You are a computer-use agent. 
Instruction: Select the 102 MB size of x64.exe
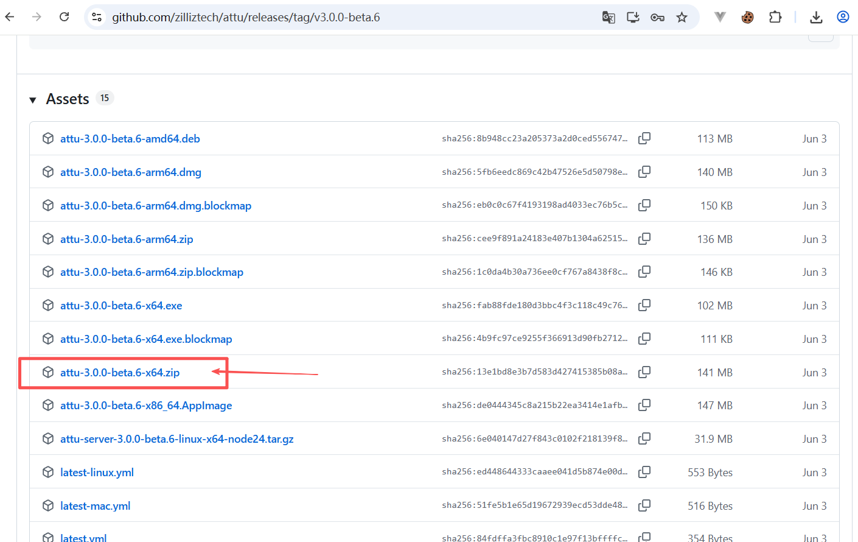tap(715, 306)
